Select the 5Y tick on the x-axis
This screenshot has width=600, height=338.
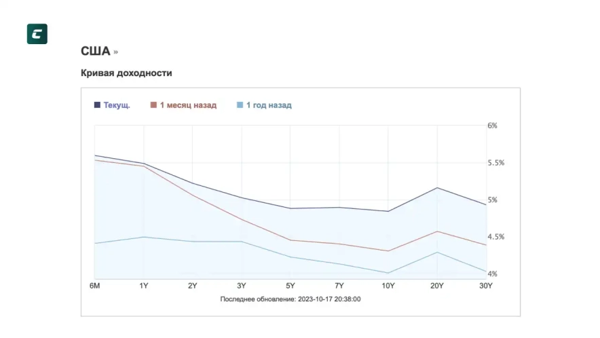coord(290,286)
